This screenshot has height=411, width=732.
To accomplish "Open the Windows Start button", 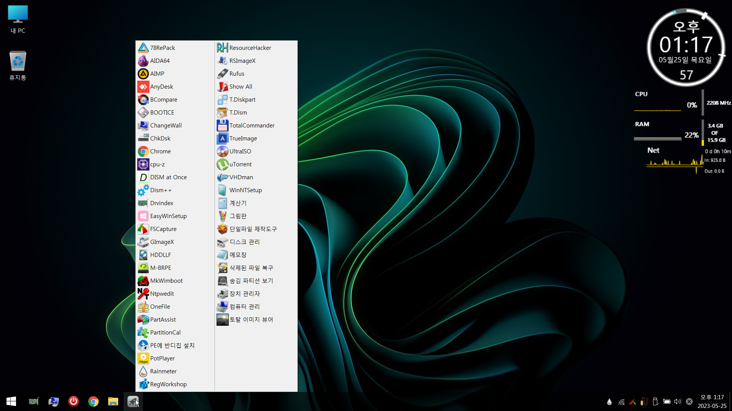I will [x=11, y=401].
